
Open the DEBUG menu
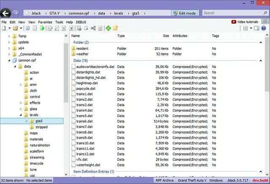tap(81, 22)
